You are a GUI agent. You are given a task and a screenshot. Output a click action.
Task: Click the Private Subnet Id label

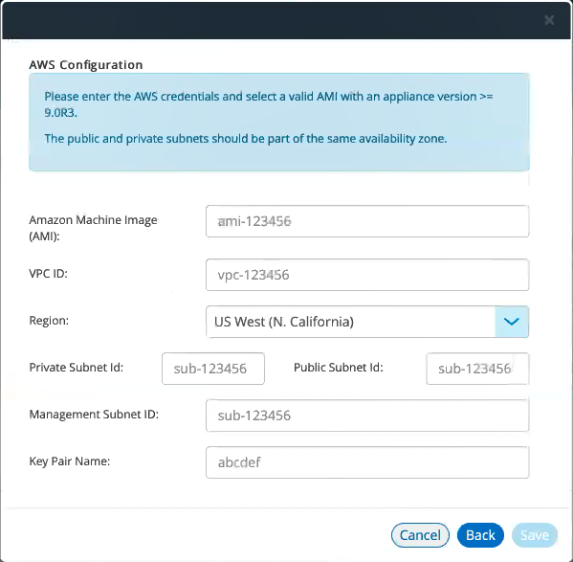76,367
